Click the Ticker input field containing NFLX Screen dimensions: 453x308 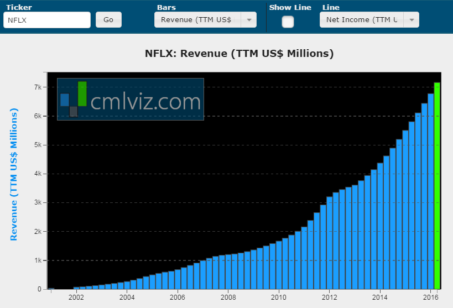[47, 20]
